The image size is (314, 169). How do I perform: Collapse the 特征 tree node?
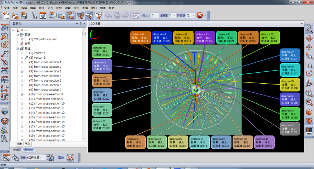tap(17, 48)
